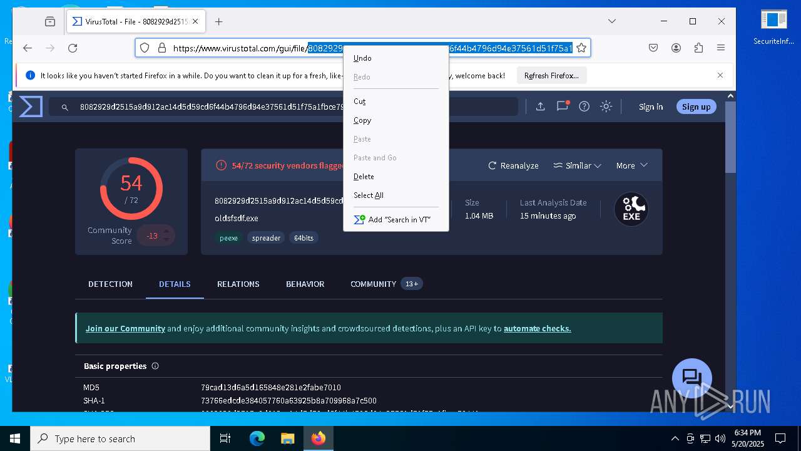Screen dimensions: 801x451
Task: Open Task View on the taskbar
Action: point(225,438)
